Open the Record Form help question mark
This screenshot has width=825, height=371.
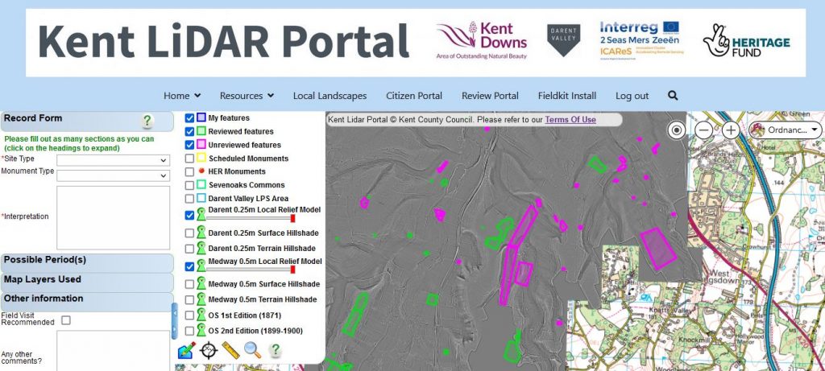pyautogui.click(x=147, y=121)
